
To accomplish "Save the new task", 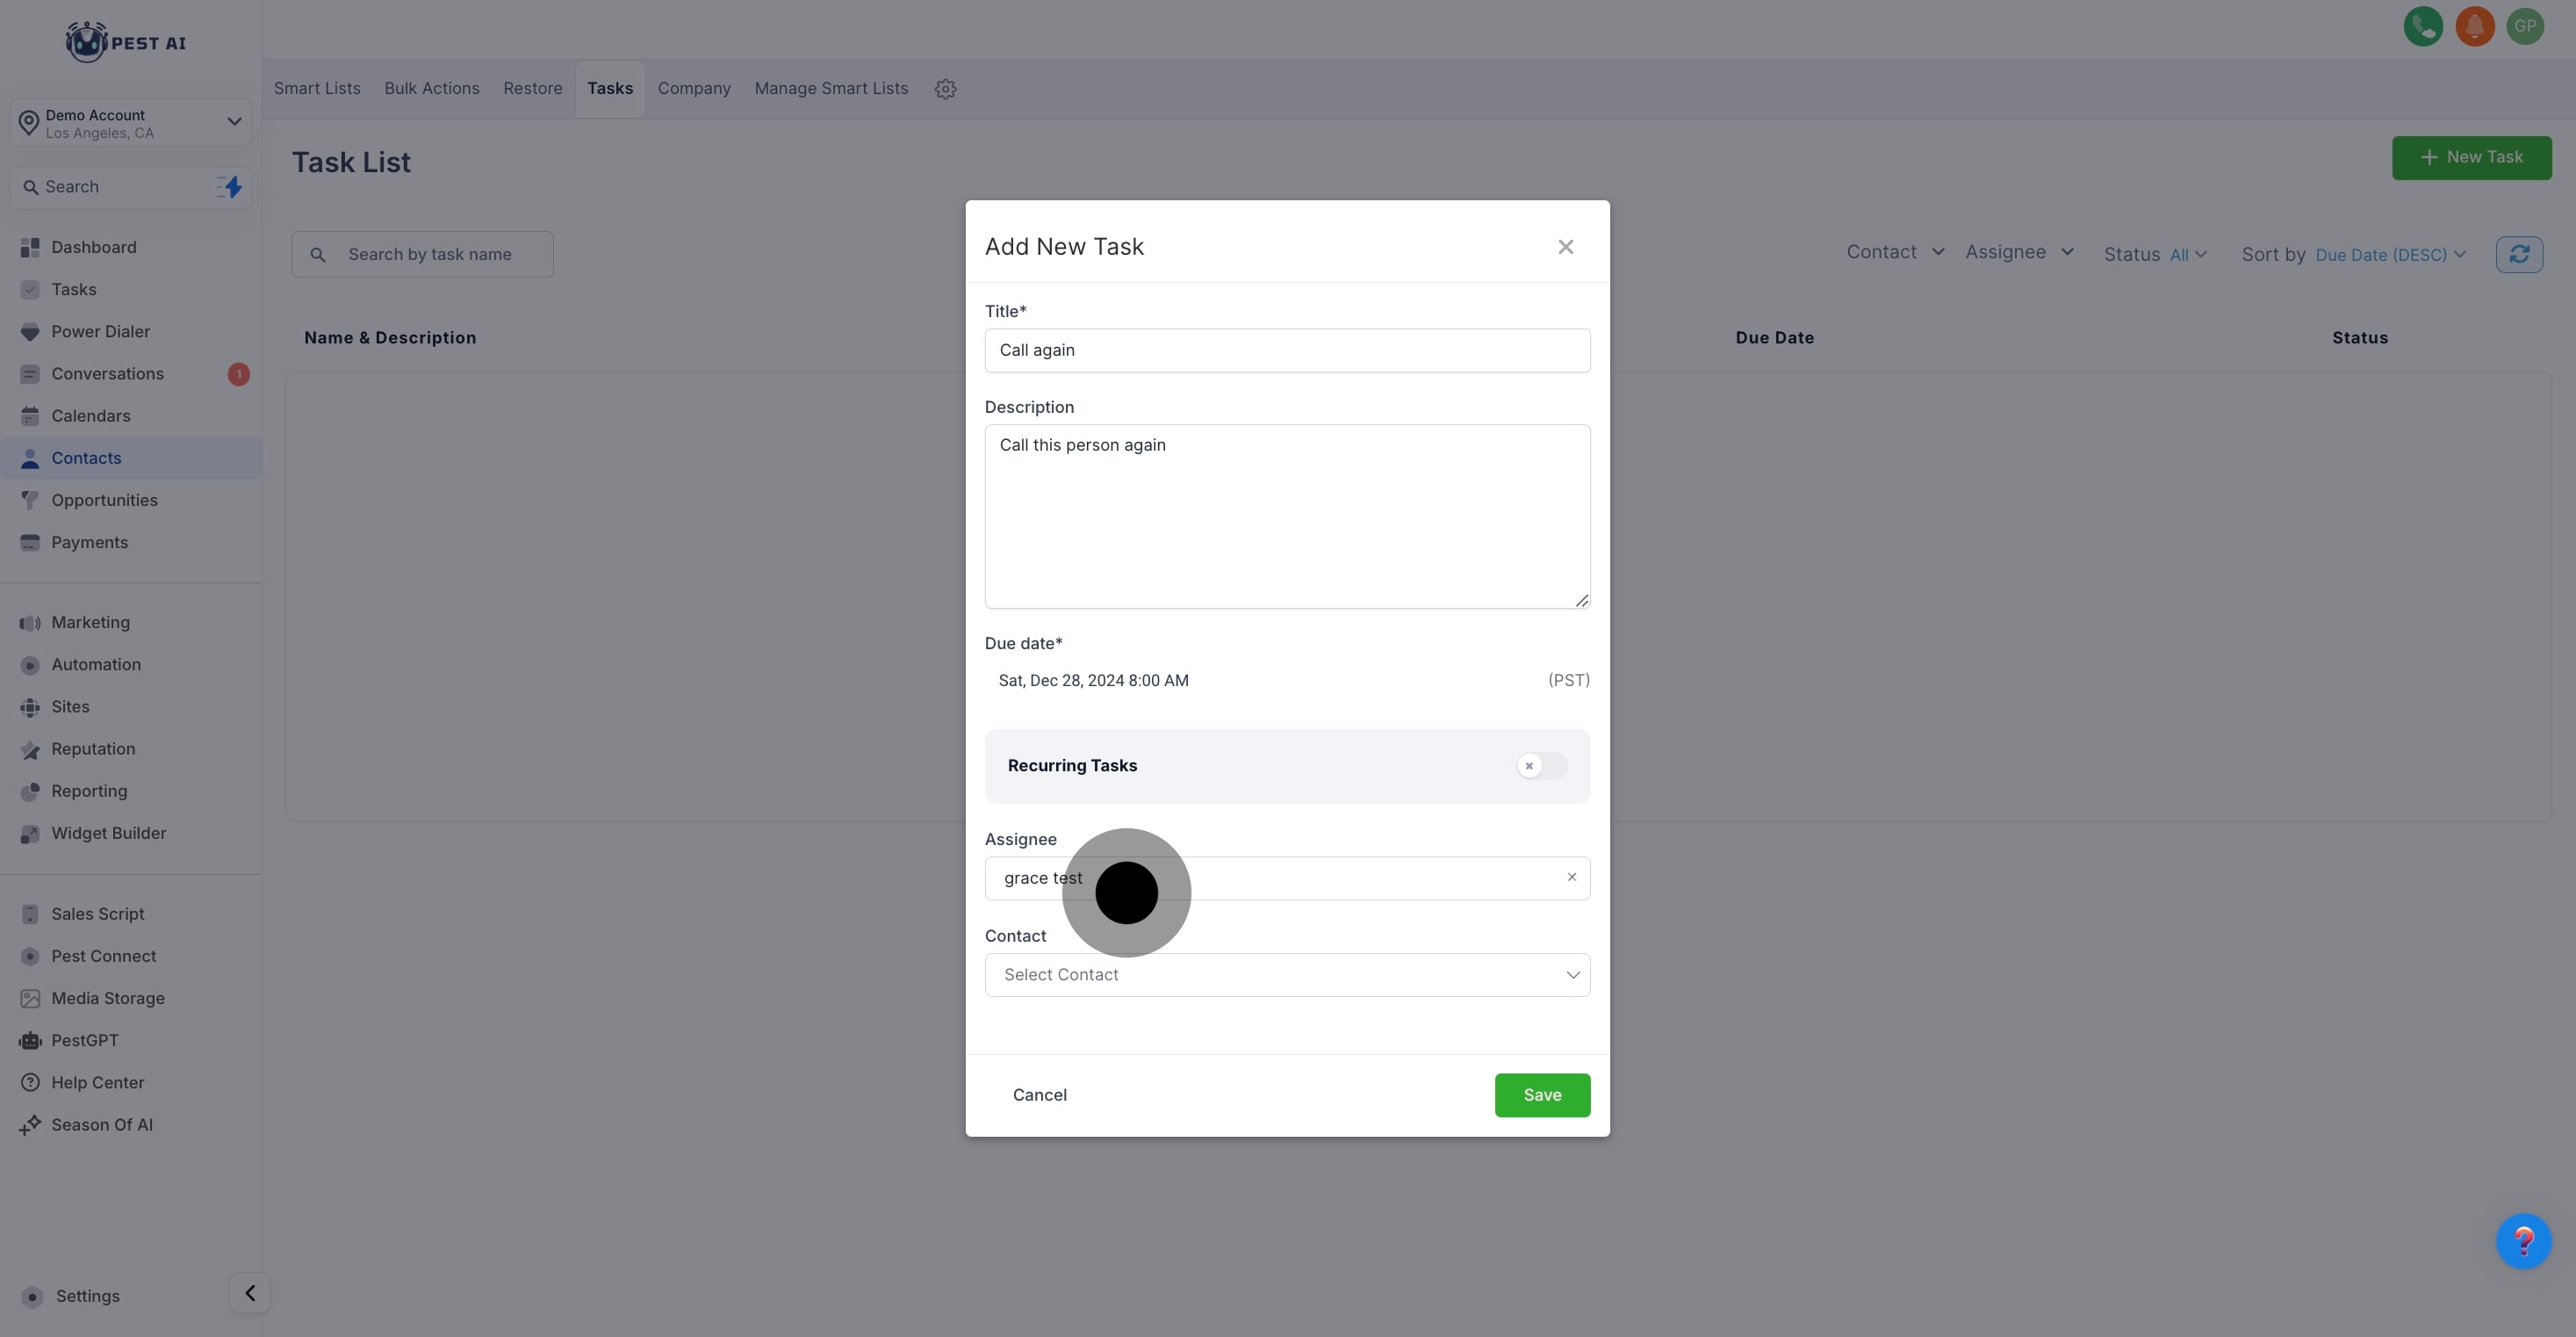I will 1541,1095.
